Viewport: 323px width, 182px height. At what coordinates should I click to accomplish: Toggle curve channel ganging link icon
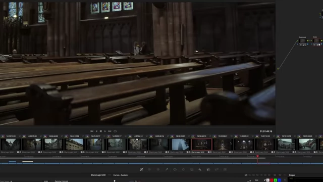point(264,180)
